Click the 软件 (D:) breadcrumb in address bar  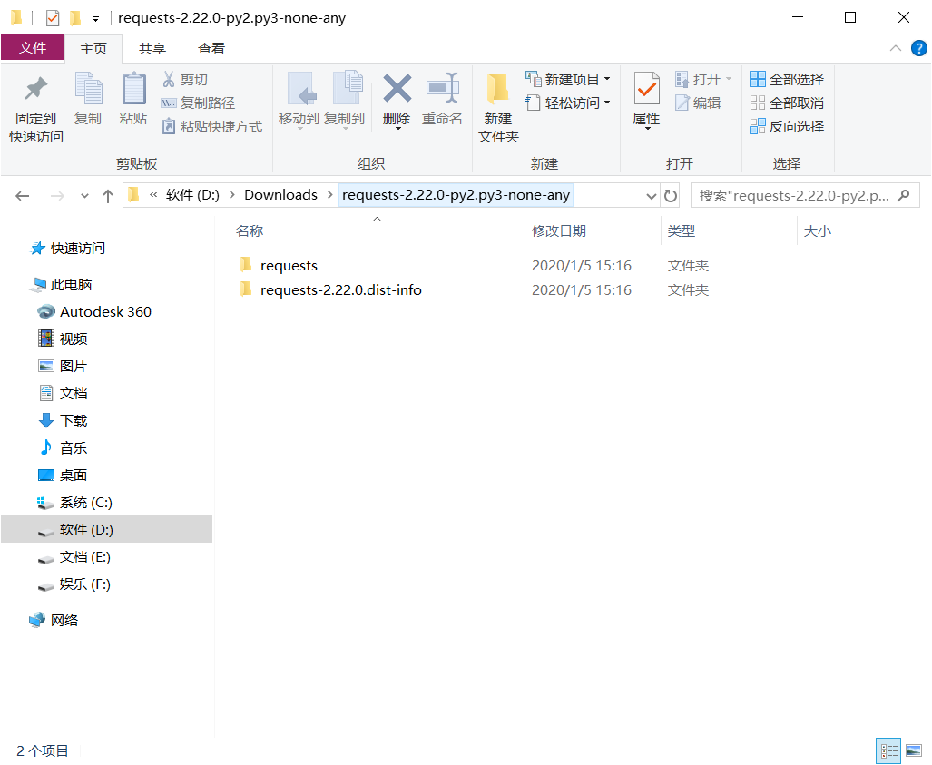click(192, 195)
